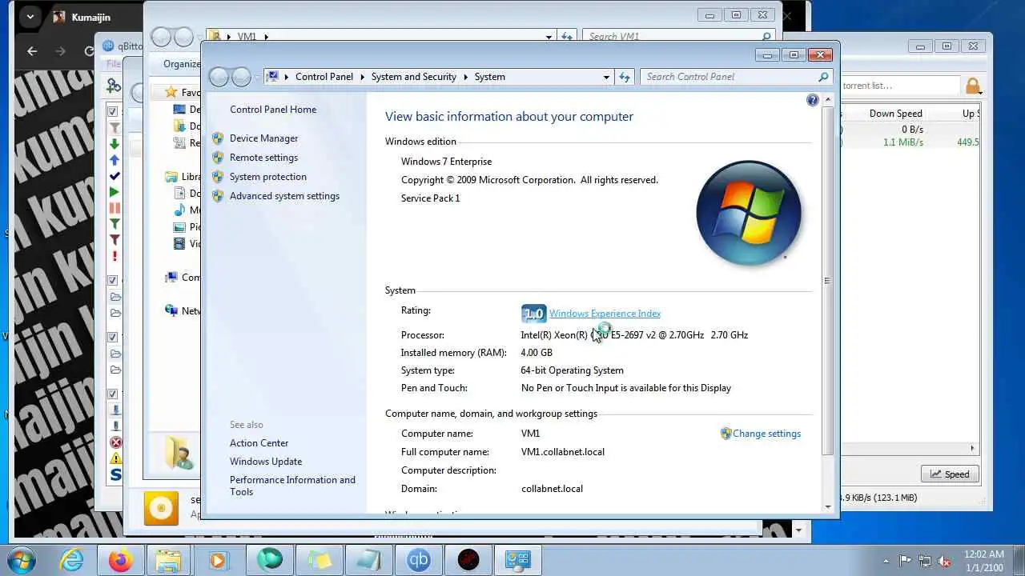The height and width of the screenshot is (576, 1025).
Task: Click the Kumaijin browser tab
Action: click(x=93, y=17)
